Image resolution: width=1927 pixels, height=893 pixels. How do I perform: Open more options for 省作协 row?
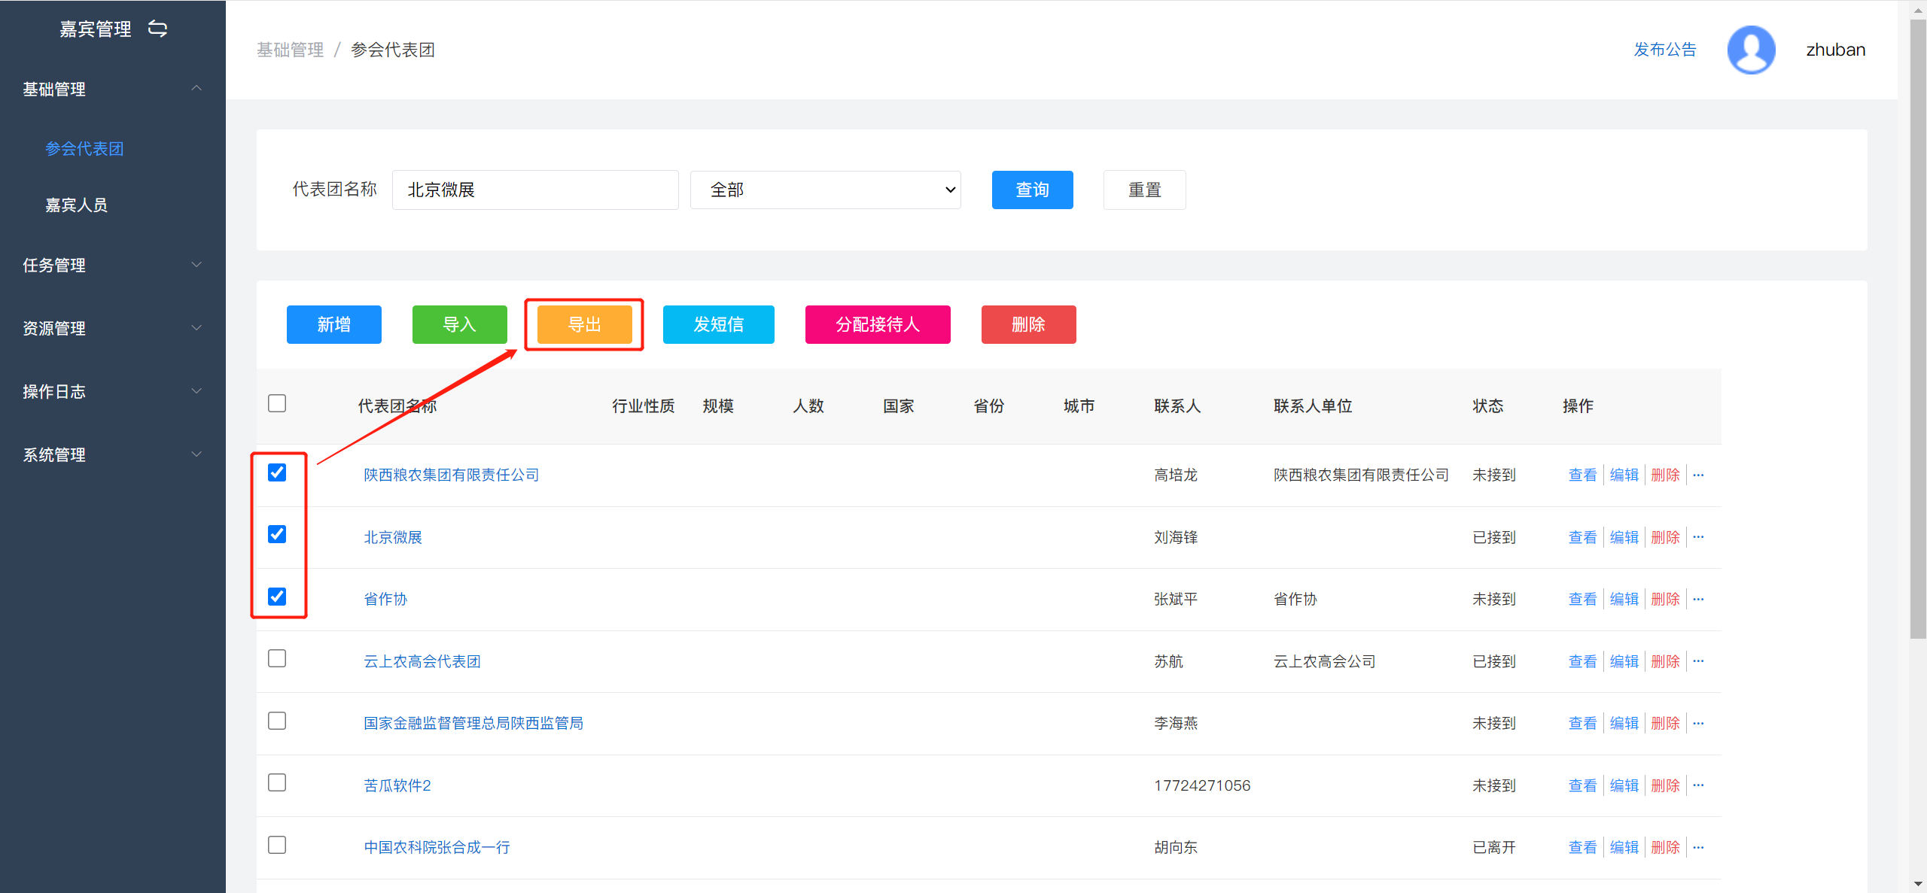pos(1698,600)
